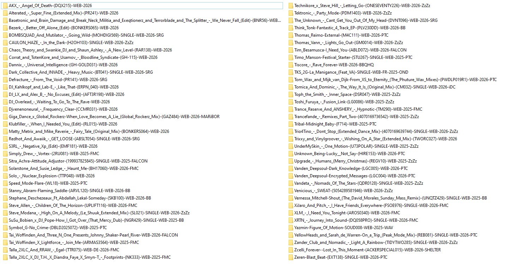This screenshot has width=506, height=264.
Task: Click the Tektronic Party Mode folder icon
Action: [x=290, y=13]
